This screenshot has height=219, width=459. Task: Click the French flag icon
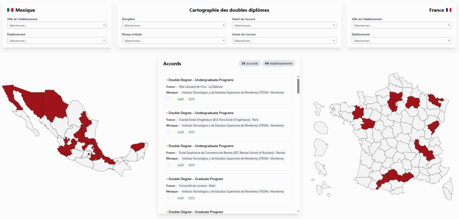coord(448,10)
